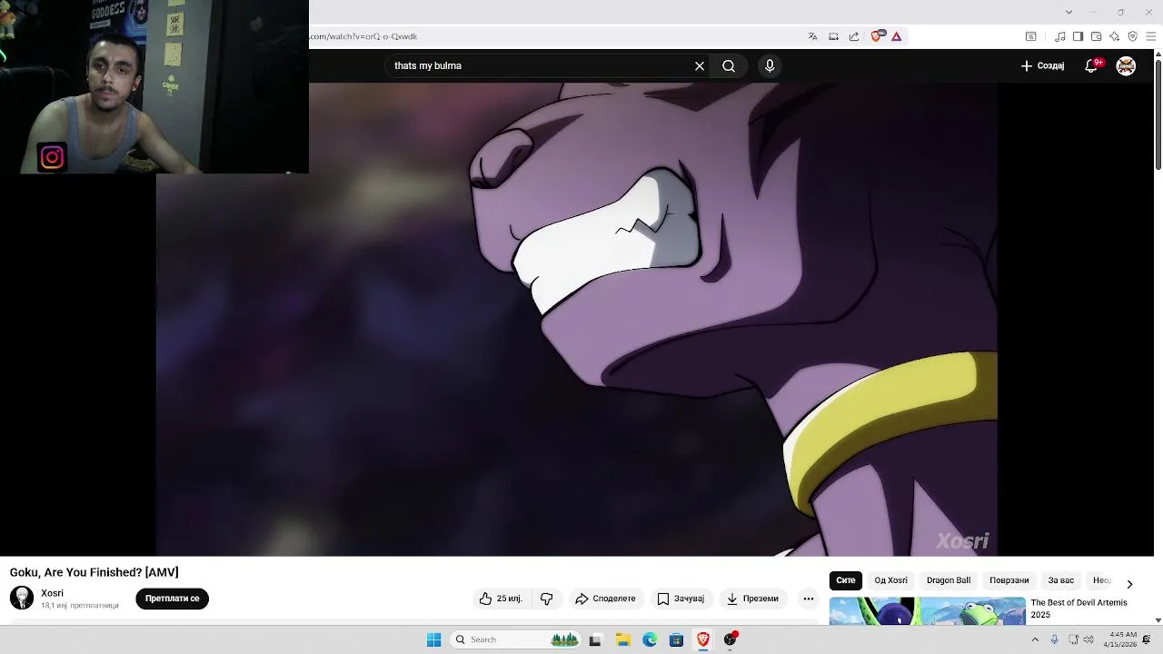
Task: Open OBS Studio icon on taskbar
Action: point(730,639)
